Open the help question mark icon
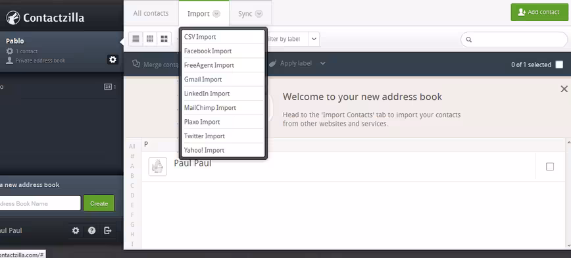This screenshot has width=571, height=258. pyautogui.click(x=92, y=230)
